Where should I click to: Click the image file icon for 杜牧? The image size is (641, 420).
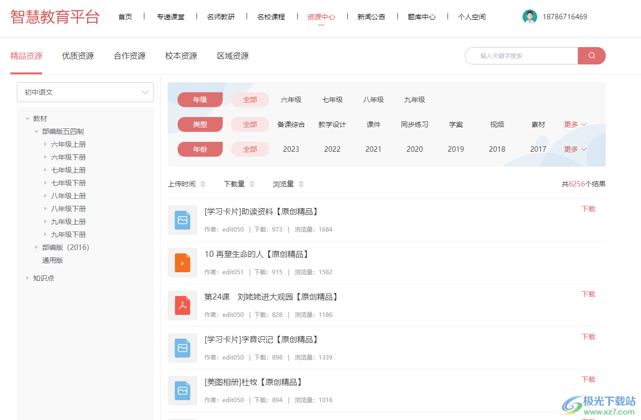pyautogui.click(x=183, y=391)
